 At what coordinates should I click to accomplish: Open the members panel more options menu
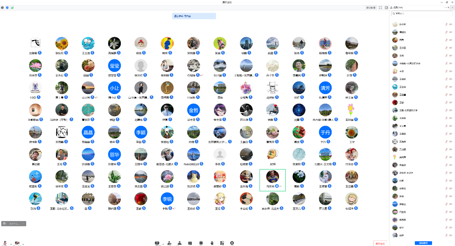pos(446,8)
